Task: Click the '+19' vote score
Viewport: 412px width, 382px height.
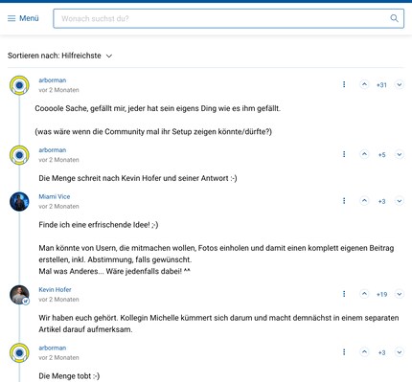Action: (381, 294)
